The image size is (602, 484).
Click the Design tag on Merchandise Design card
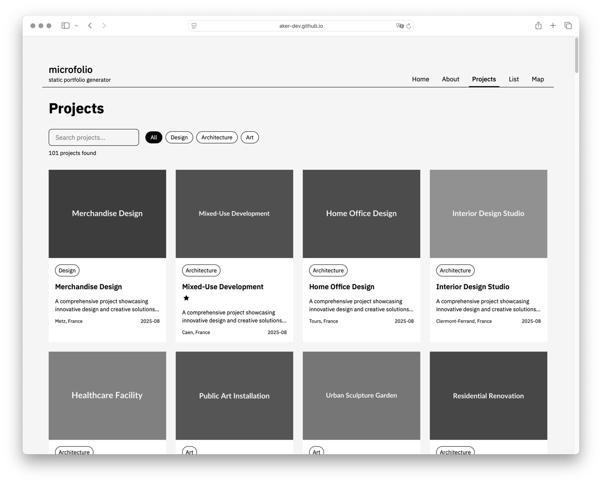click(67, 270)
